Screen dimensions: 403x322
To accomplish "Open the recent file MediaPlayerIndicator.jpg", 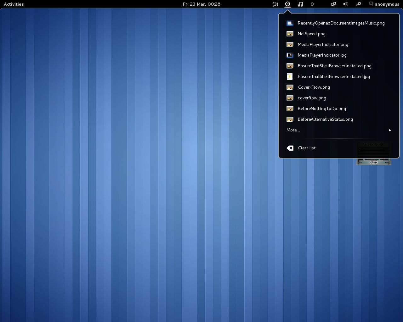I will tap(339, 55).
